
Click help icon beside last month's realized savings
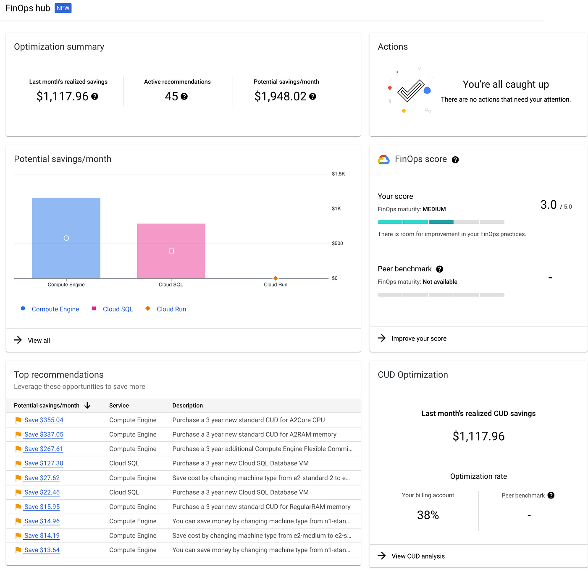(95, 97)
